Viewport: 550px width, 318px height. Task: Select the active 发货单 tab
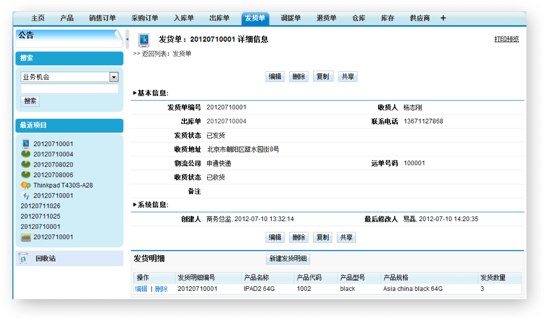pyautogui.click(x=255, y=19)
